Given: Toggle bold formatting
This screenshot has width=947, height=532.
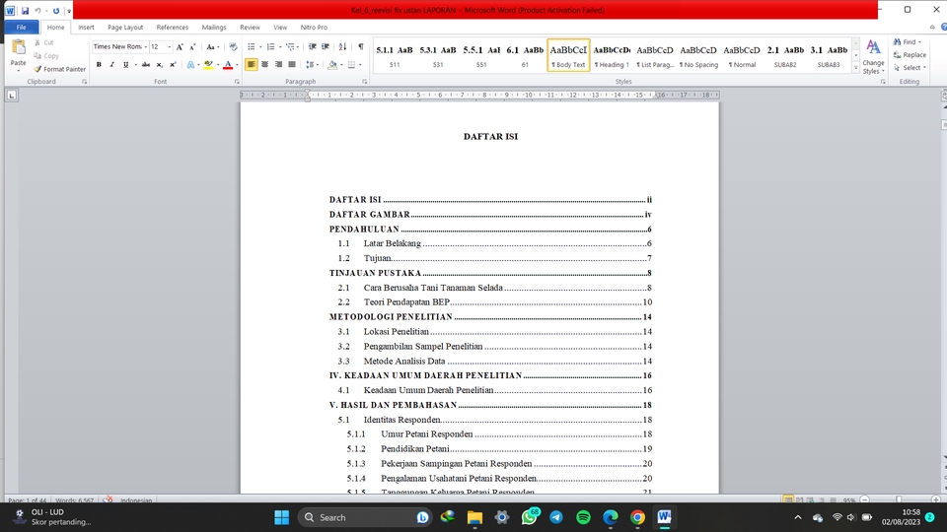Looking at the screenshot, I should coord(99,65).
